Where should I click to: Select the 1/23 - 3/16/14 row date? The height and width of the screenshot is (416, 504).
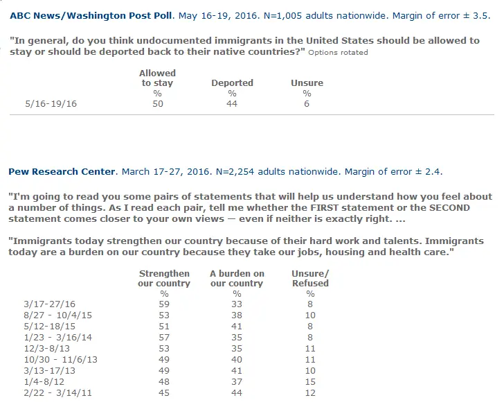pyautogui.click(x=53, y=337)
